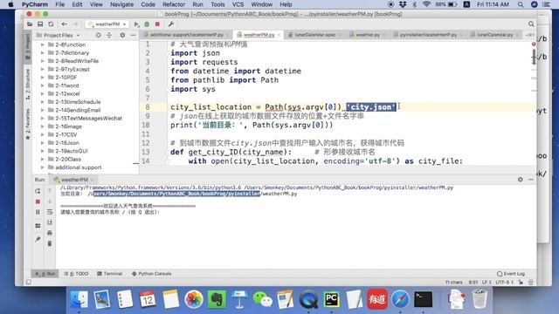Click the Save All toolbar icon
This screenshot has height=314, width=559.
click(40, 24)
